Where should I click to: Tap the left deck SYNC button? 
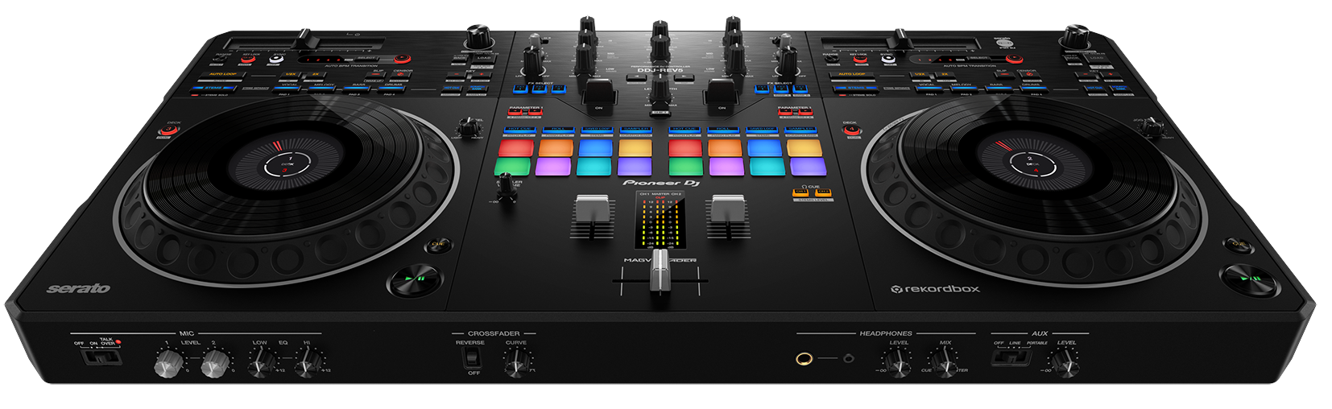tap(276, 59)
